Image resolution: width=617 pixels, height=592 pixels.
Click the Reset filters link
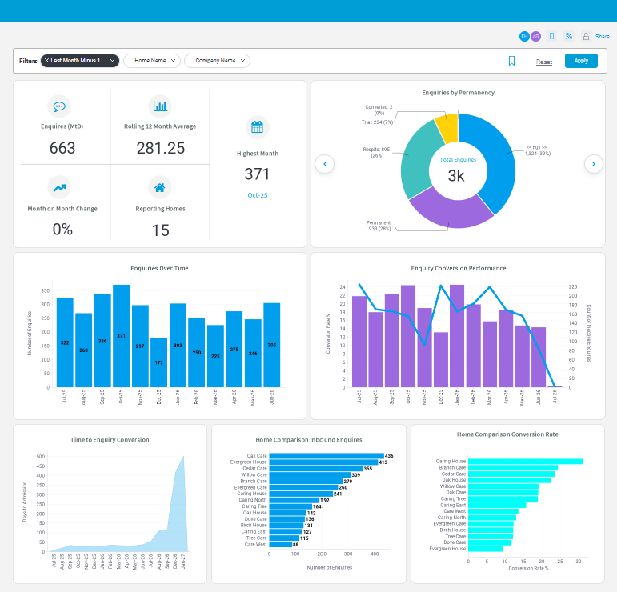[544, 62]
